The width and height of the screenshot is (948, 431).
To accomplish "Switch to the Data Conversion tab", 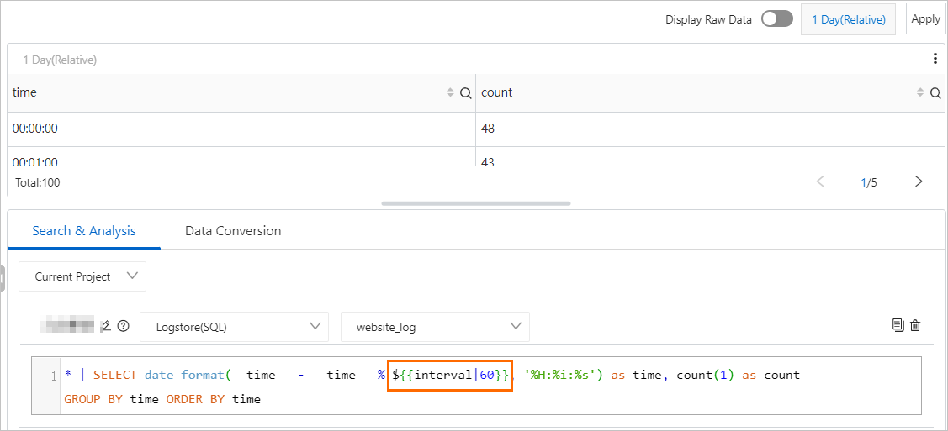I will coord(233,230).
